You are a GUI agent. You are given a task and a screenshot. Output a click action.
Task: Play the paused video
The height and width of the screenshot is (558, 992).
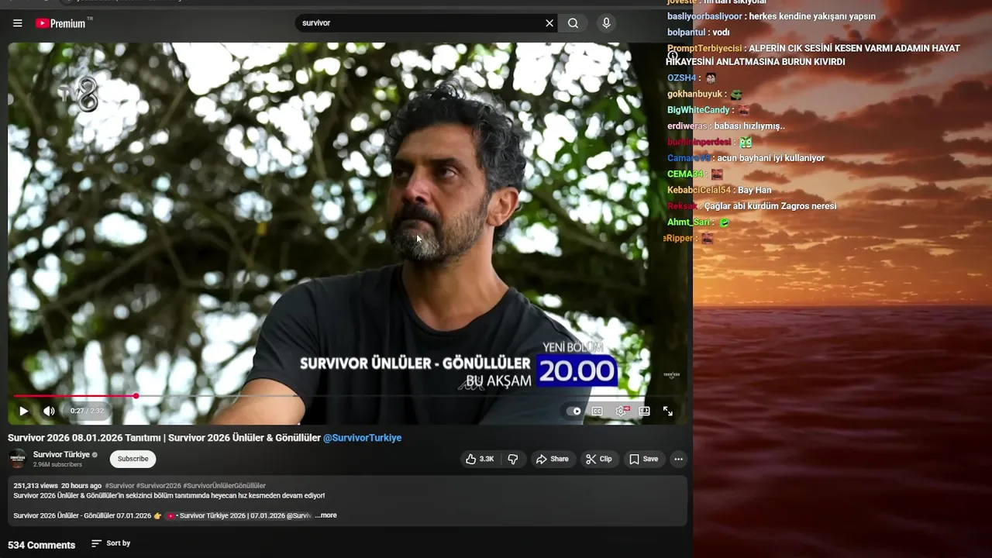23,411
